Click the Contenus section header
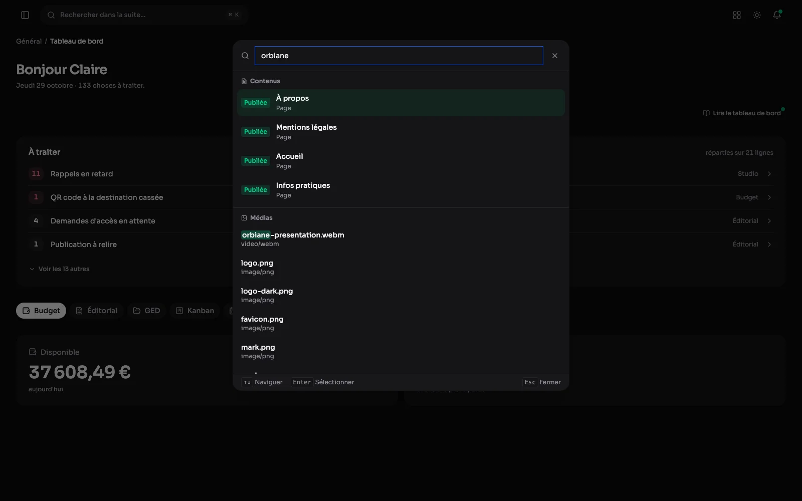 [261, 81]
